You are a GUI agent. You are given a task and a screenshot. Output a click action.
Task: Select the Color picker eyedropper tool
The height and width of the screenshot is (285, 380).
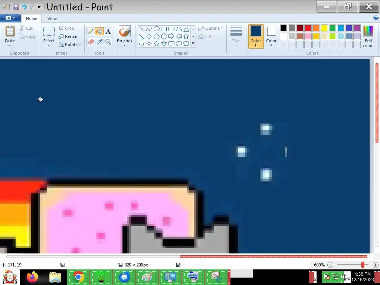(99, 42)
